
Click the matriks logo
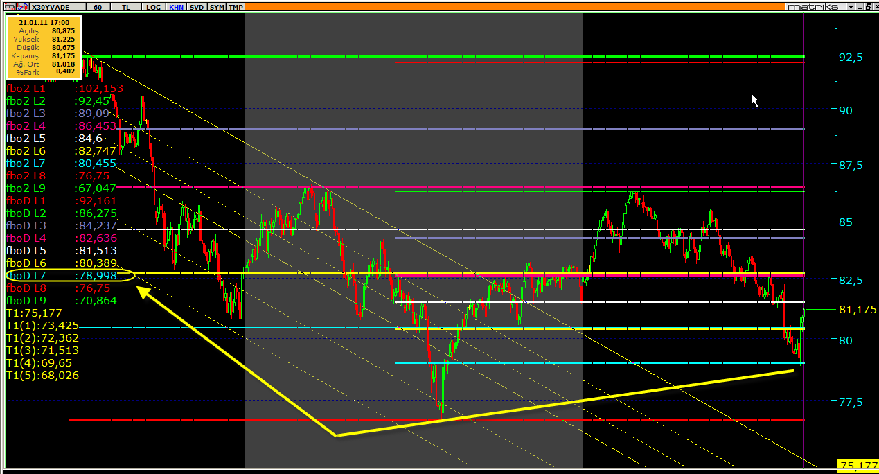pyautogui.click(x=812, y=6)
